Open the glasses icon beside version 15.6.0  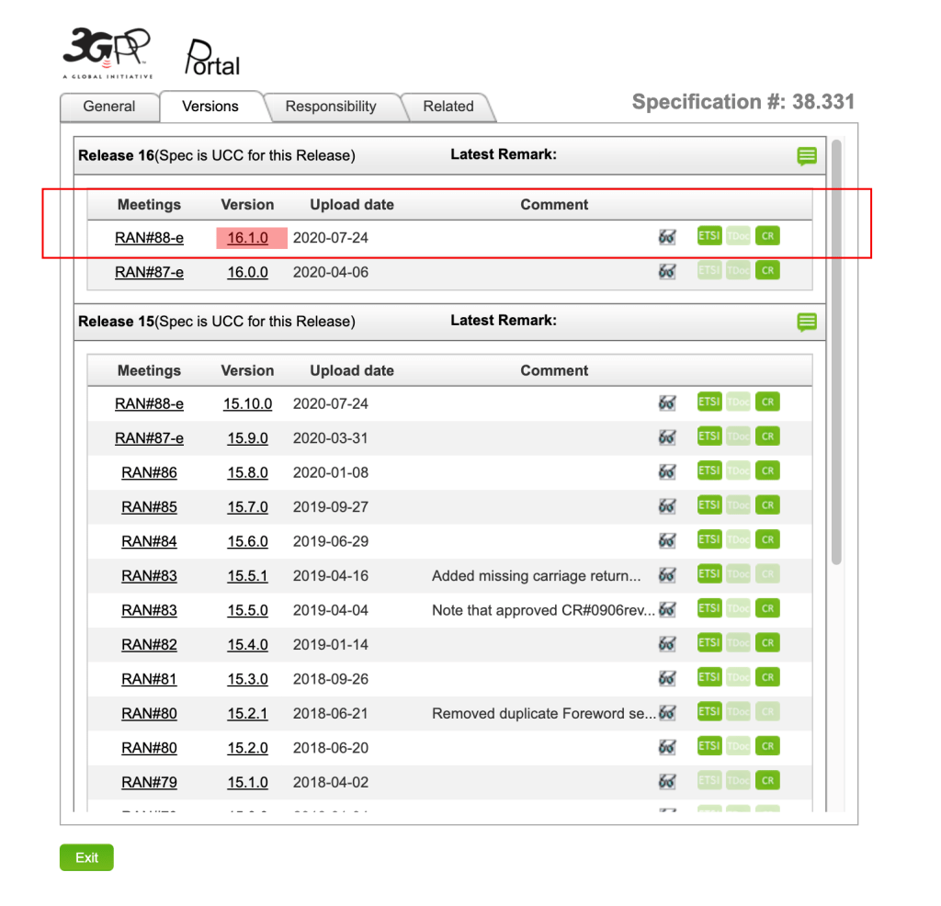pos(667,540)
